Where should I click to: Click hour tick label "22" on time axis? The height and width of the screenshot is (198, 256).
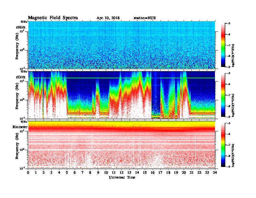tap(199, 172)
